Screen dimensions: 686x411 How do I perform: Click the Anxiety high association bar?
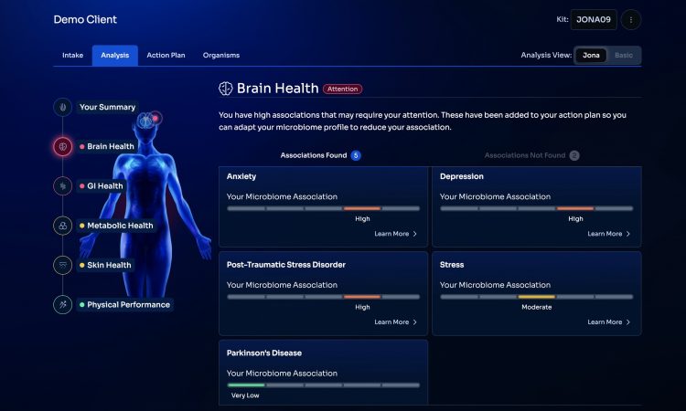tap(362, 208)
